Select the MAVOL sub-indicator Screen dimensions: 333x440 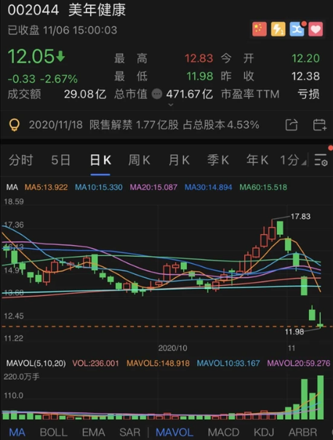174,432
